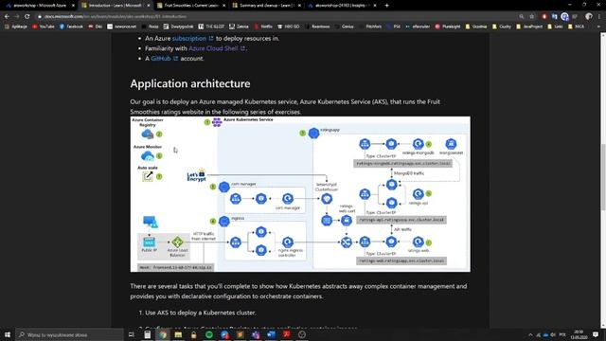
Task: Click the ratings-api deployment icon
Action: (418, 193)
